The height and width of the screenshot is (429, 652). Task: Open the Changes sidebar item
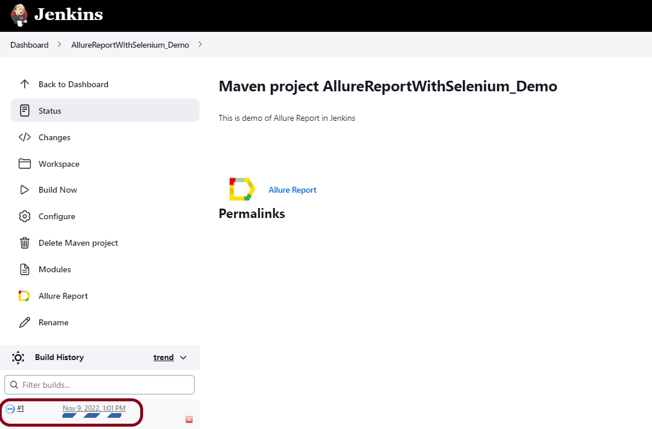pyautogui.click(x=53, y=137)
